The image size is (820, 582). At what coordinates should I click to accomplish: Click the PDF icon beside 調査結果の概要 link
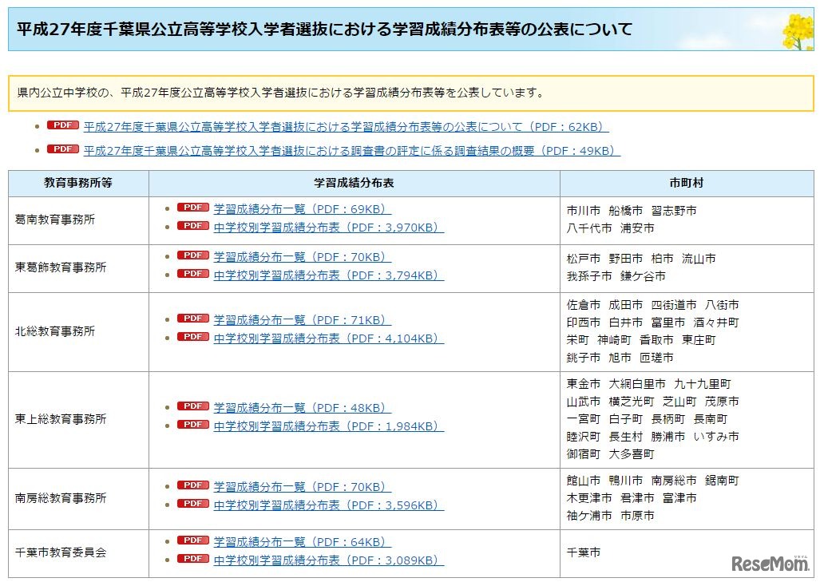63,148
